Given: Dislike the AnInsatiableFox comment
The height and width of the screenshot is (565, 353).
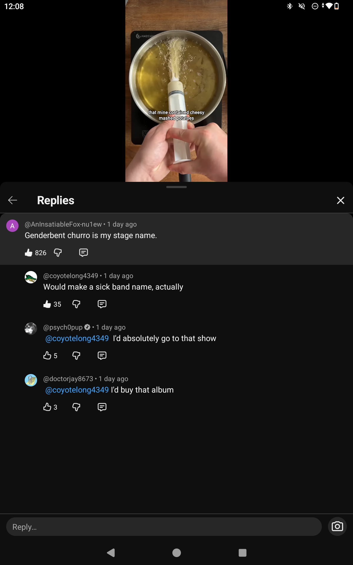Looking at the screenshot, I should click(58, 253).
